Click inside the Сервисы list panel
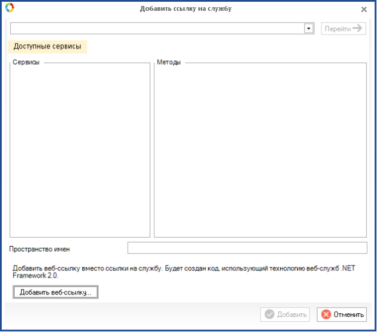377x332 pixels. coord(79,151)
